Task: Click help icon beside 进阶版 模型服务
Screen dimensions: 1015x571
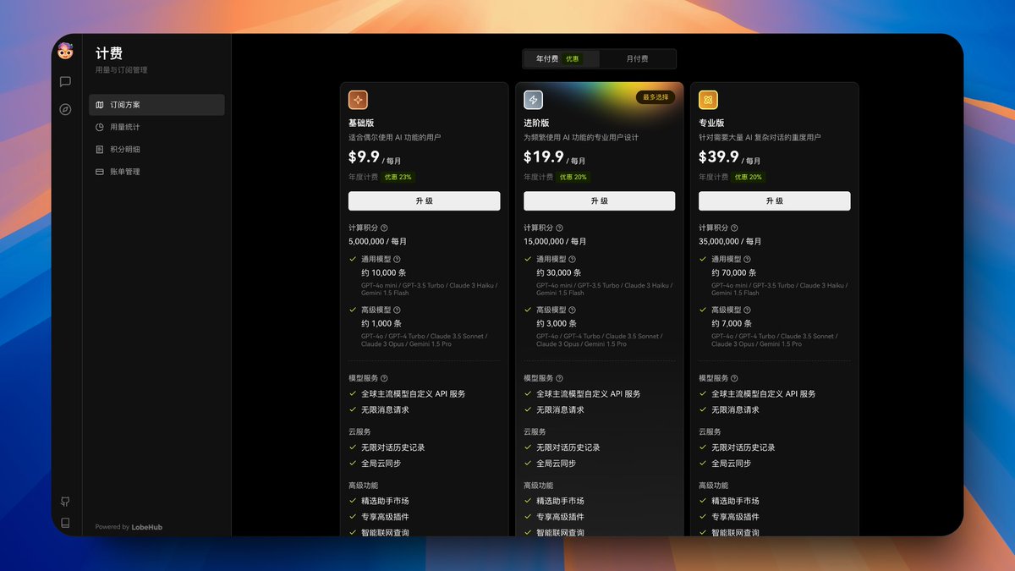Action: click(x=559, y=378)
